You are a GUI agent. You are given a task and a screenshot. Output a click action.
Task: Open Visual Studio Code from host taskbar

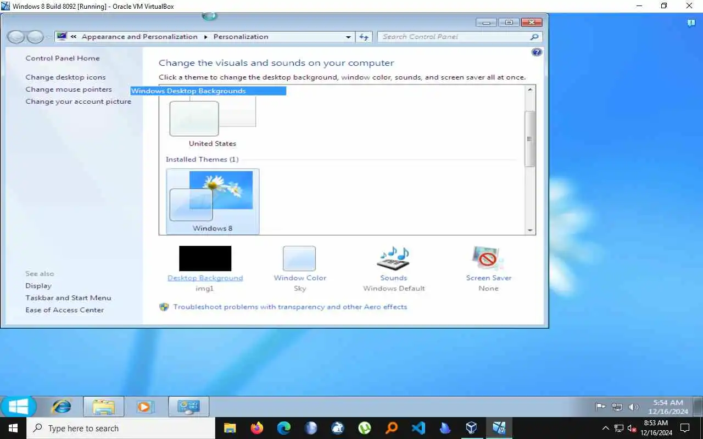pyautogui.click(x=419, y=428)
